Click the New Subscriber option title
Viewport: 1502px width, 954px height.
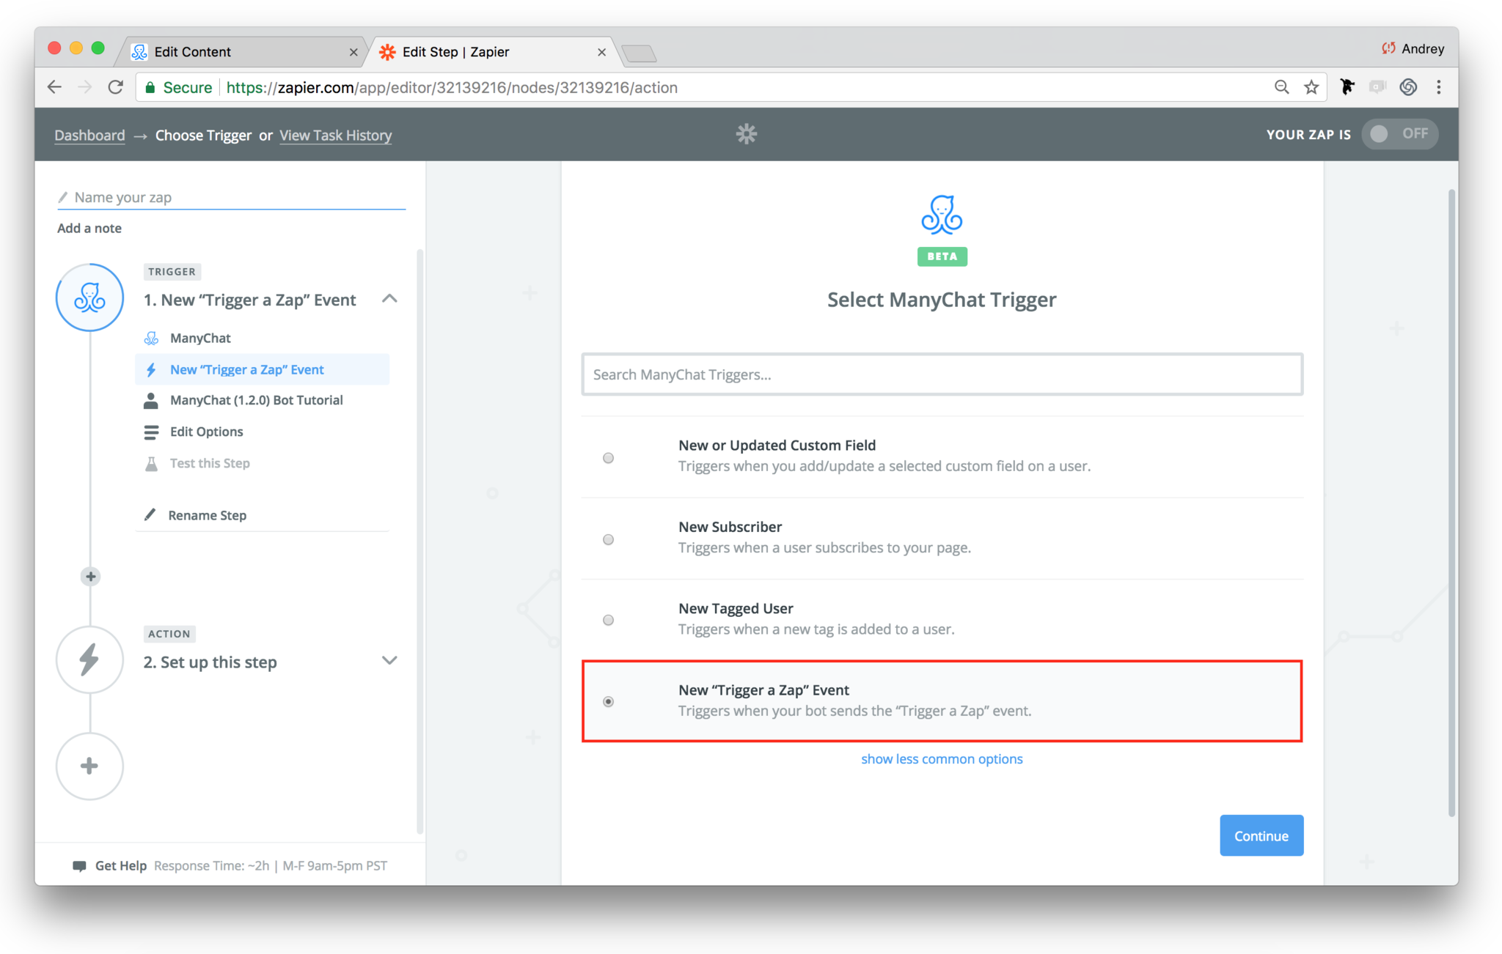click(730, 527)
